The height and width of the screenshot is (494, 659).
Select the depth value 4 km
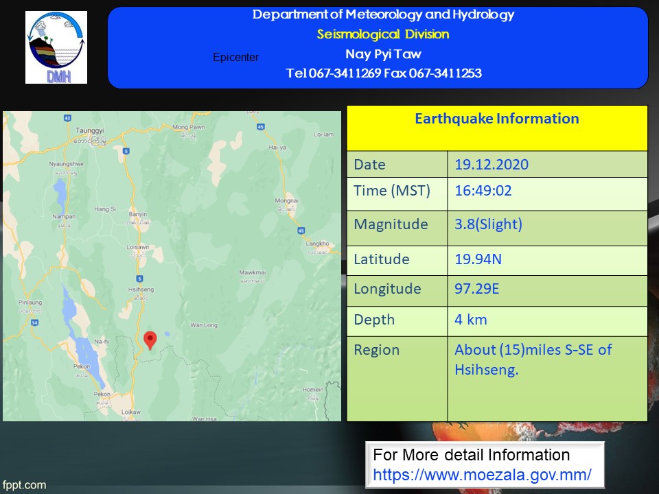pos(471,319)
